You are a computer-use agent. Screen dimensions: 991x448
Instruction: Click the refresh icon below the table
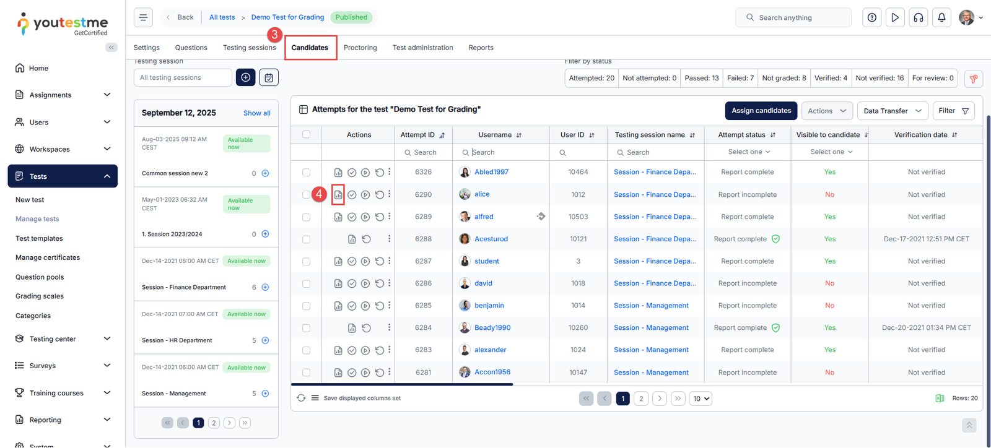click(x=301, y=398)
